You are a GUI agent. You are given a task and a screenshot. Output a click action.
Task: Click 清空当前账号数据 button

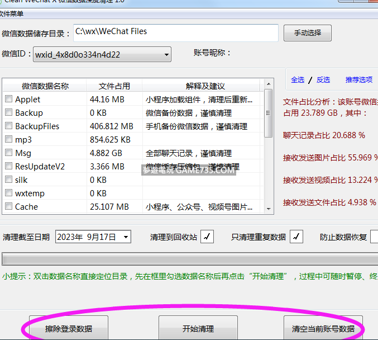323,328
